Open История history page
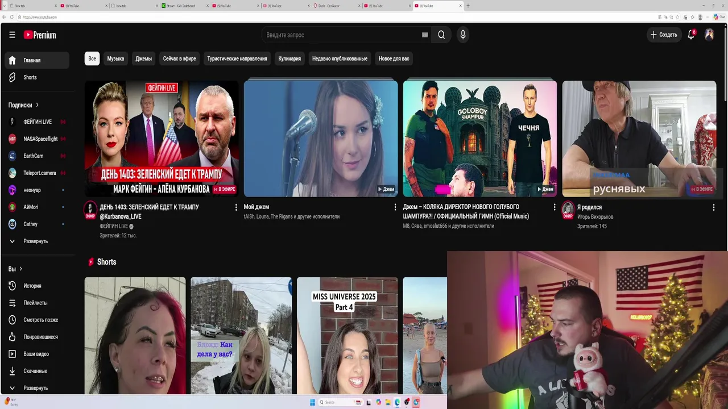 [37, 286]
